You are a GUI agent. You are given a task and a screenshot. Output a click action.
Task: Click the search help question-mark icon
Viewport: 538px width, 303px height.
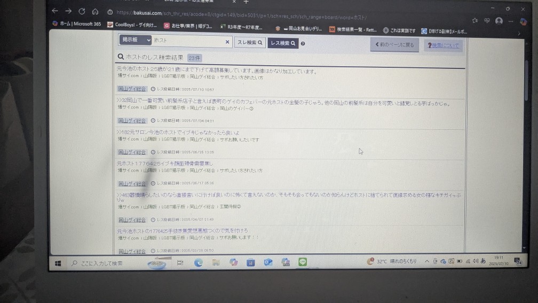coord(303,44)
